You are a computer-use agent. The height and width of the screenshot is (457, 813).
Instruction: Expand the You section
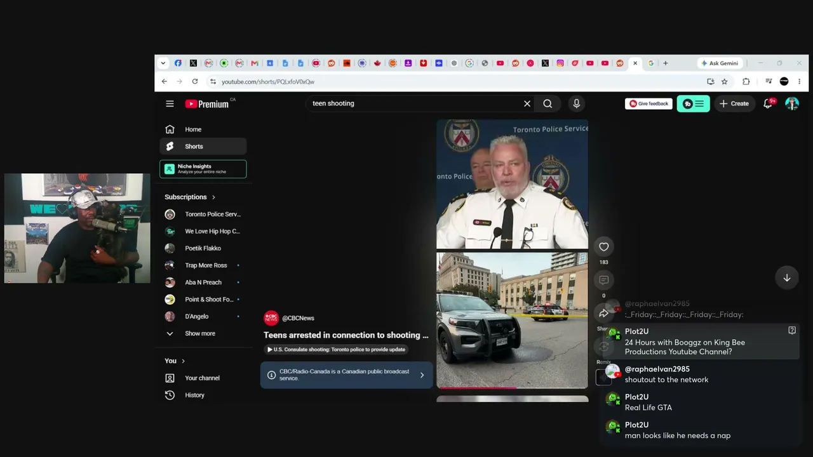tap(175, 361)
